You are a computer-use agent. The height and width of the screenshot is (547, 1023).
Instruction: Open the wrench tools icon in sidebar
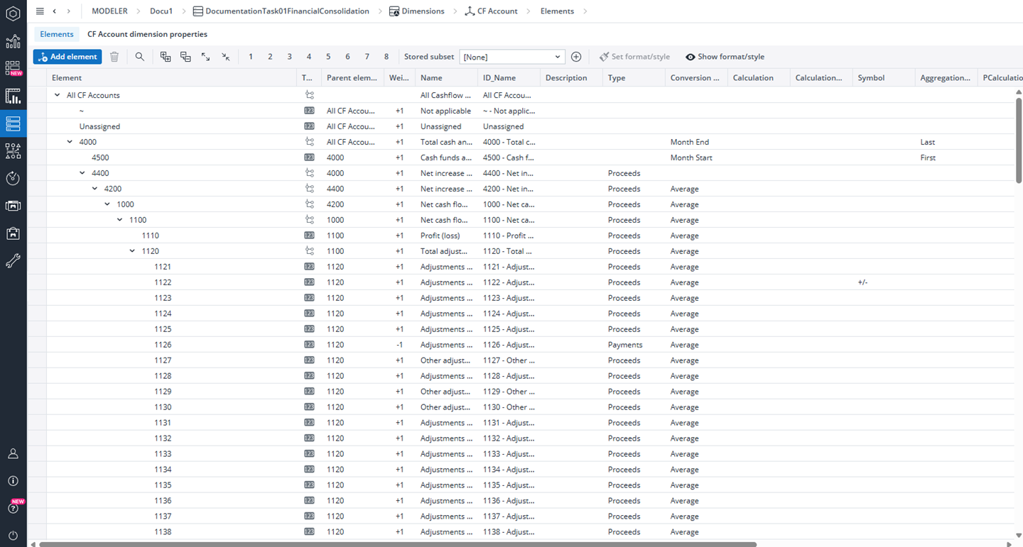coord(13,261)
